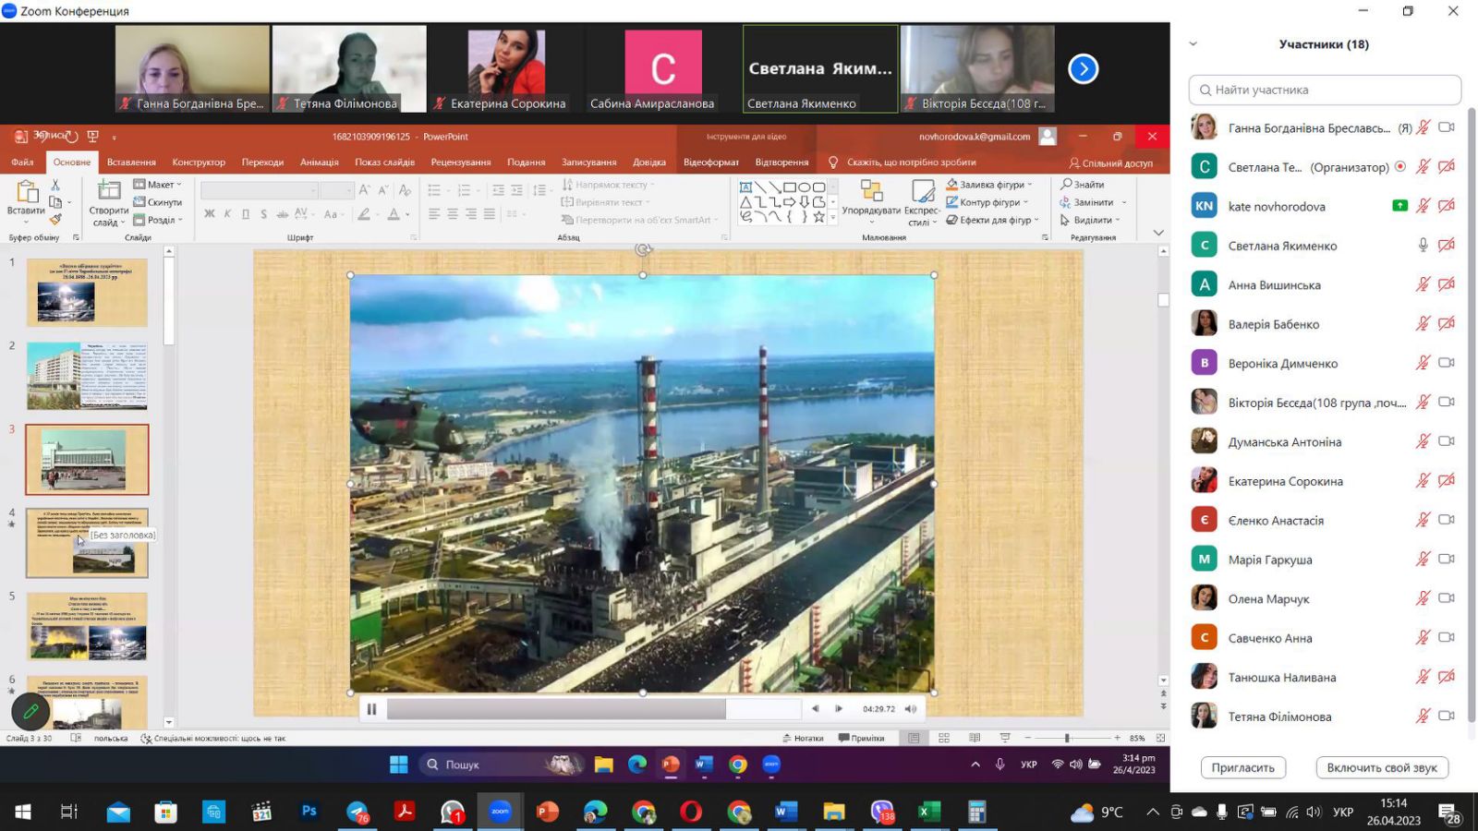
Task: Step video forward with the right arrow
Action: pos(839,709)
